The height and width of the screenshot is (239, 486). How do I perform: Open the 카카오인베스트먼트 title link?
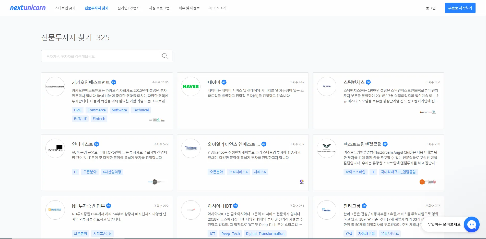point(91,82)
